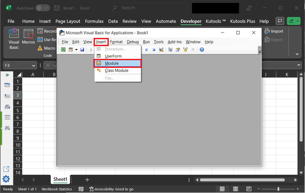Click the macro recording status bar icon
This screenshot has height=193, width=305.
pyautogui.click(x=81, y=189)
